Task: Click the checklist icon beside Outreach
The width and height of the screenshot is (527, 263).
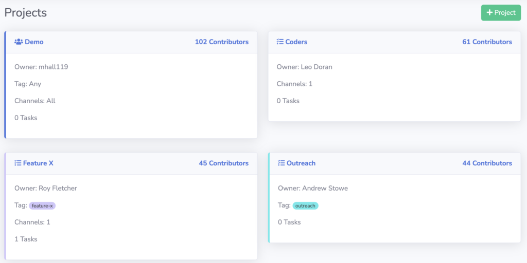Action: (282, 163)
